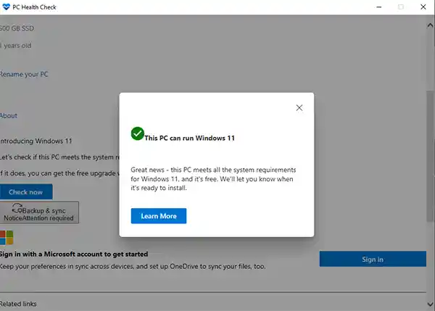Screen dimensions: 435x311
Task: Click the 'Introducing Windows 11' heading
Action: coord(36,141)
